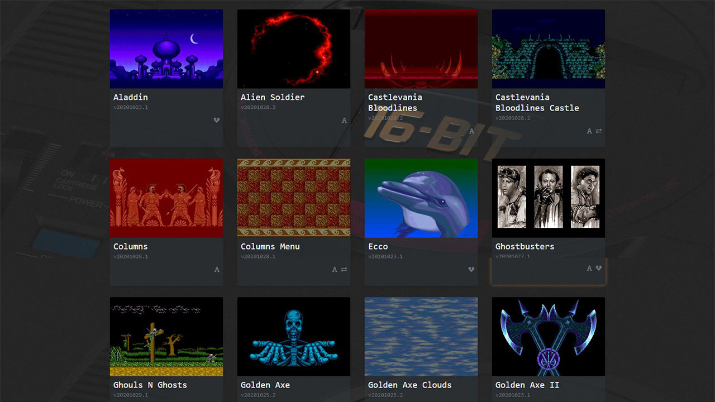This screenshot has height=402, width=715.
Task: Click the heart icon on the Ecco card
Action: tap(471, 269)
